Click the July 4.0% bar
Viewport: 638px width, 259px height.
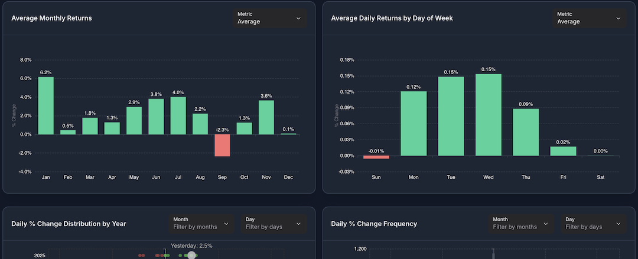pyautogui.click(x=178, y=116)
